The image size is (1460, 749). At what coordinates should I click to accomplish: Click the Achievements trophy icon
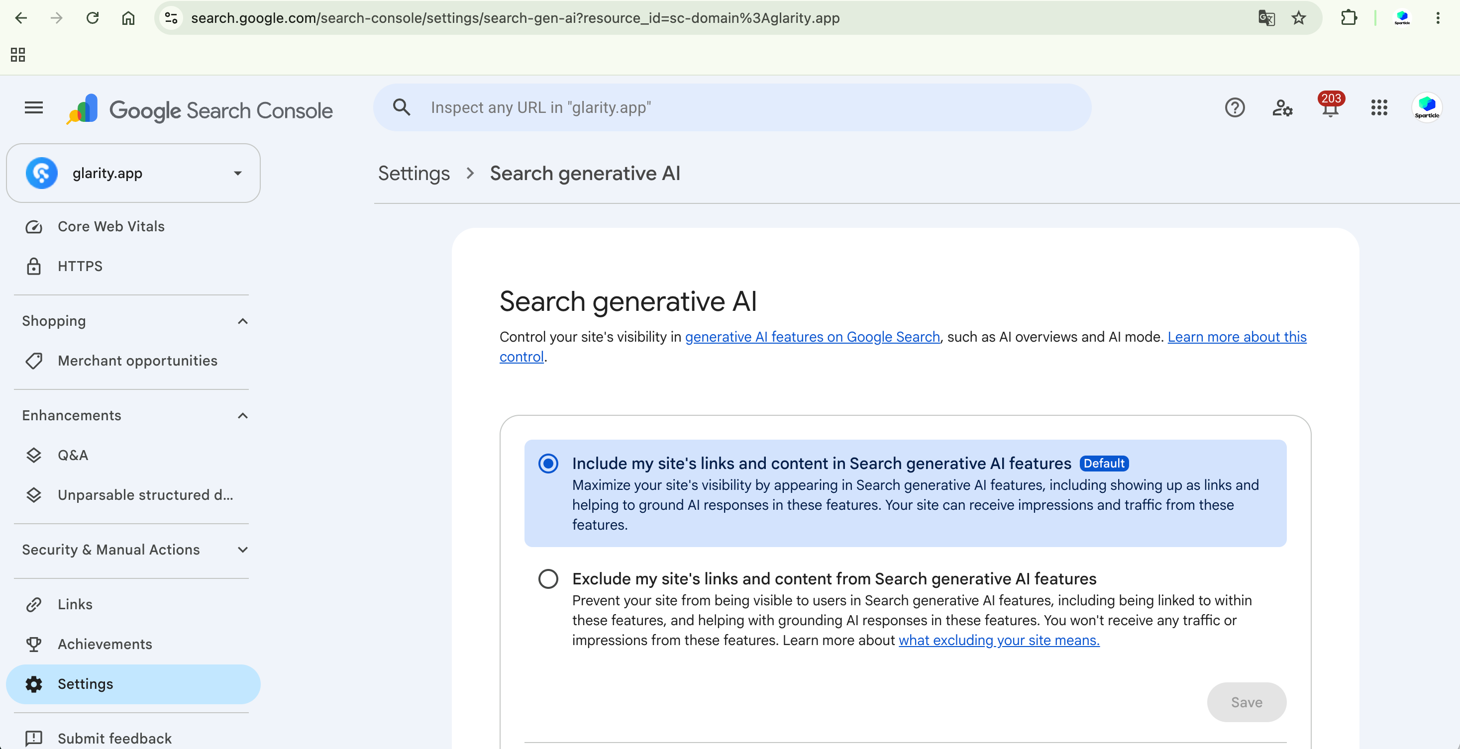pyautogui.click(x=34, y=644)
